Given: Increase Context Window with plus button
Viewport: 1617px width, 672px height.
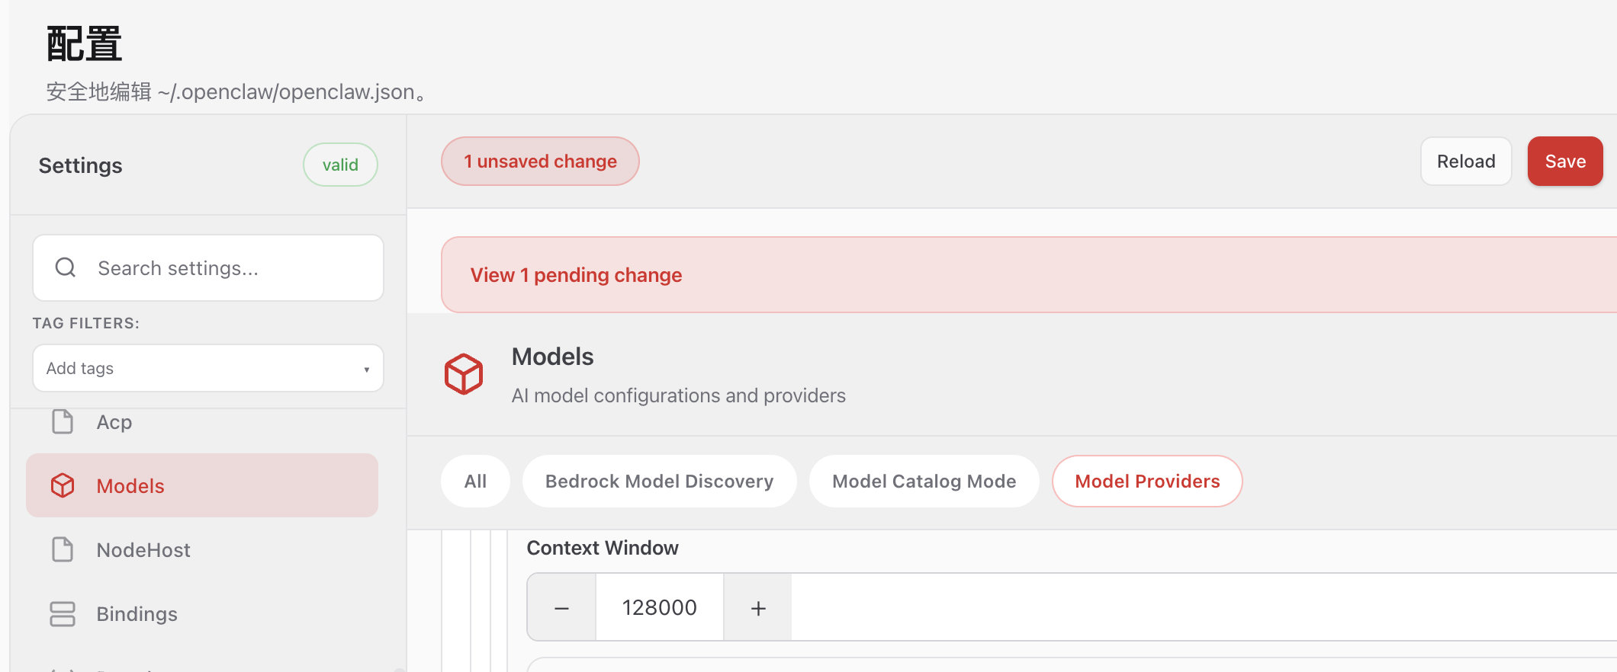Looking at the screenshot, I should click(758, 607).
